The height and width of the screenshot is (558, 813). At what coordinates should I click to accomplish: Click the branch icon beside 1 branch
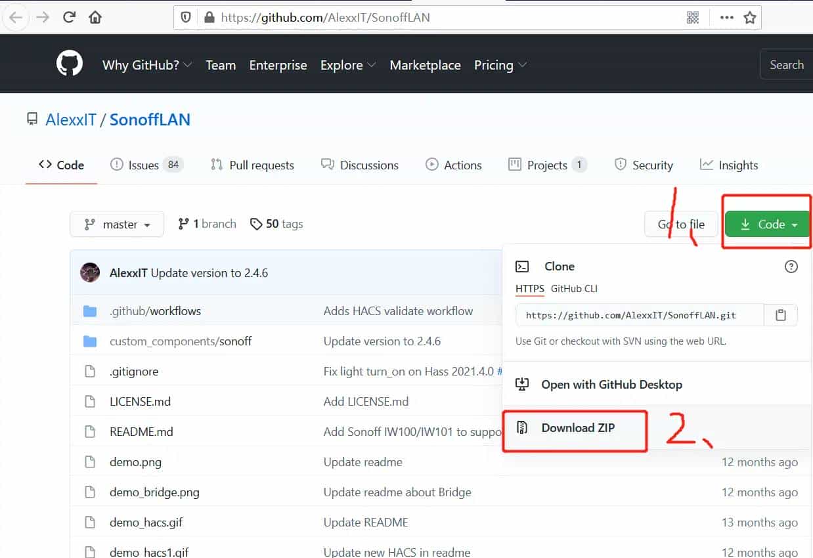(x=183, y=225)
